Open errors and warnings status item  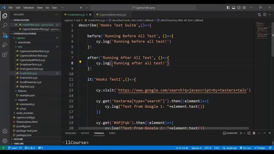point(30,148)
